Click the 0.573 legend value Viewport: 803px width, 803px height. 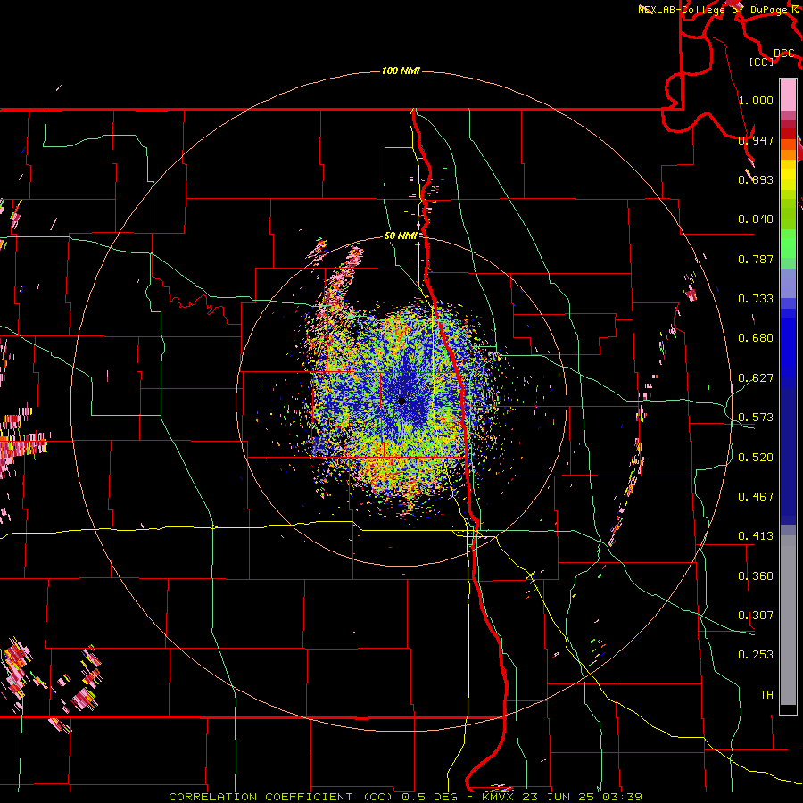point(756,417)
